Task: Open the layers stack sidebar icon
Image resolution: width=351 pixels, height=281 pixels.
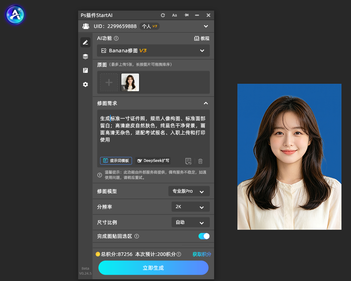Action: pyautogui.click(x=85, y=56)
